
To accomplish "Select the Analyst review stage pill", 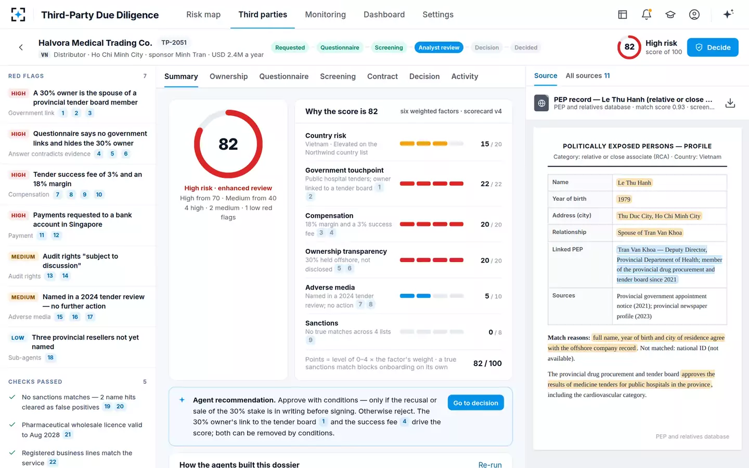I will point(438,47).
